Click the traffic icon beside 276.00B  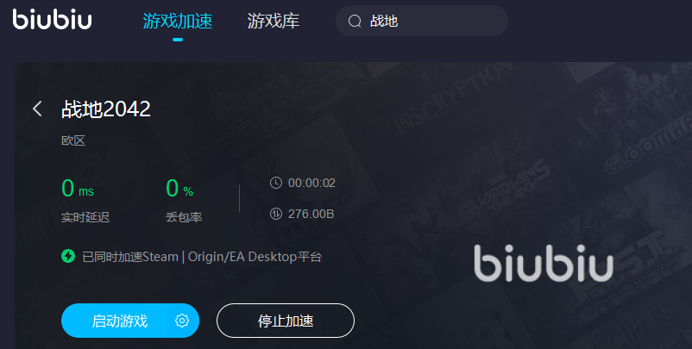pyautogui.click(x=276, y=215)
